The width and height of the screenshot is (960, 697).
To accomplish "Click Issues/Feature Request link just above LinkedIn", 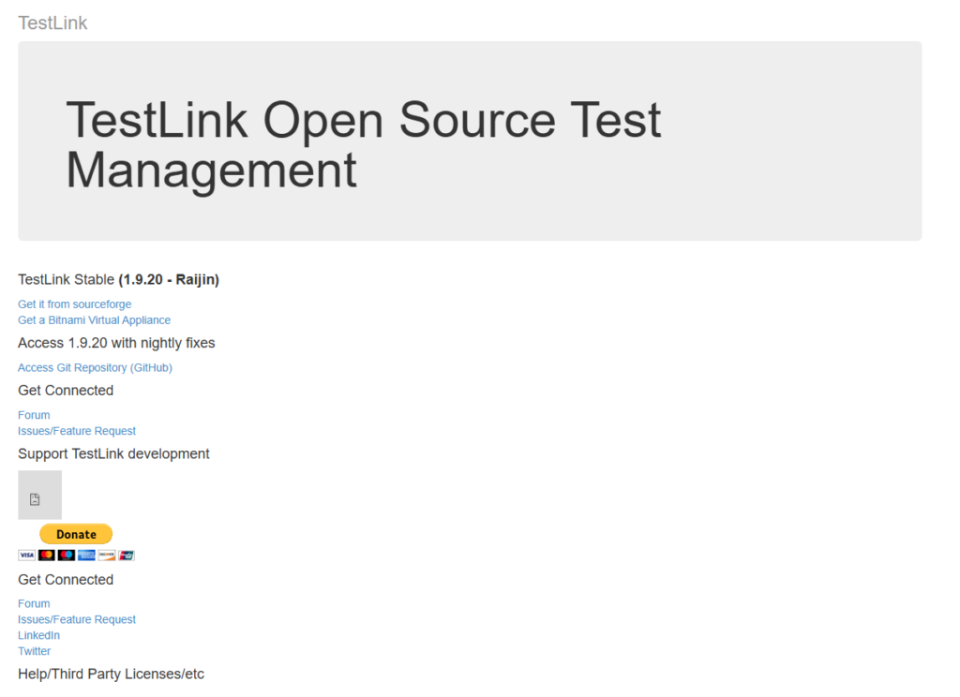I will [77, 620].
